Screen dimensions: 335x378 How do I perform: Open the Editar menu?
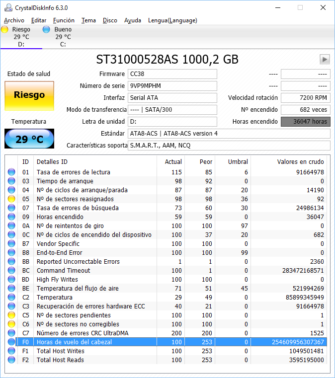click(39, 20)
